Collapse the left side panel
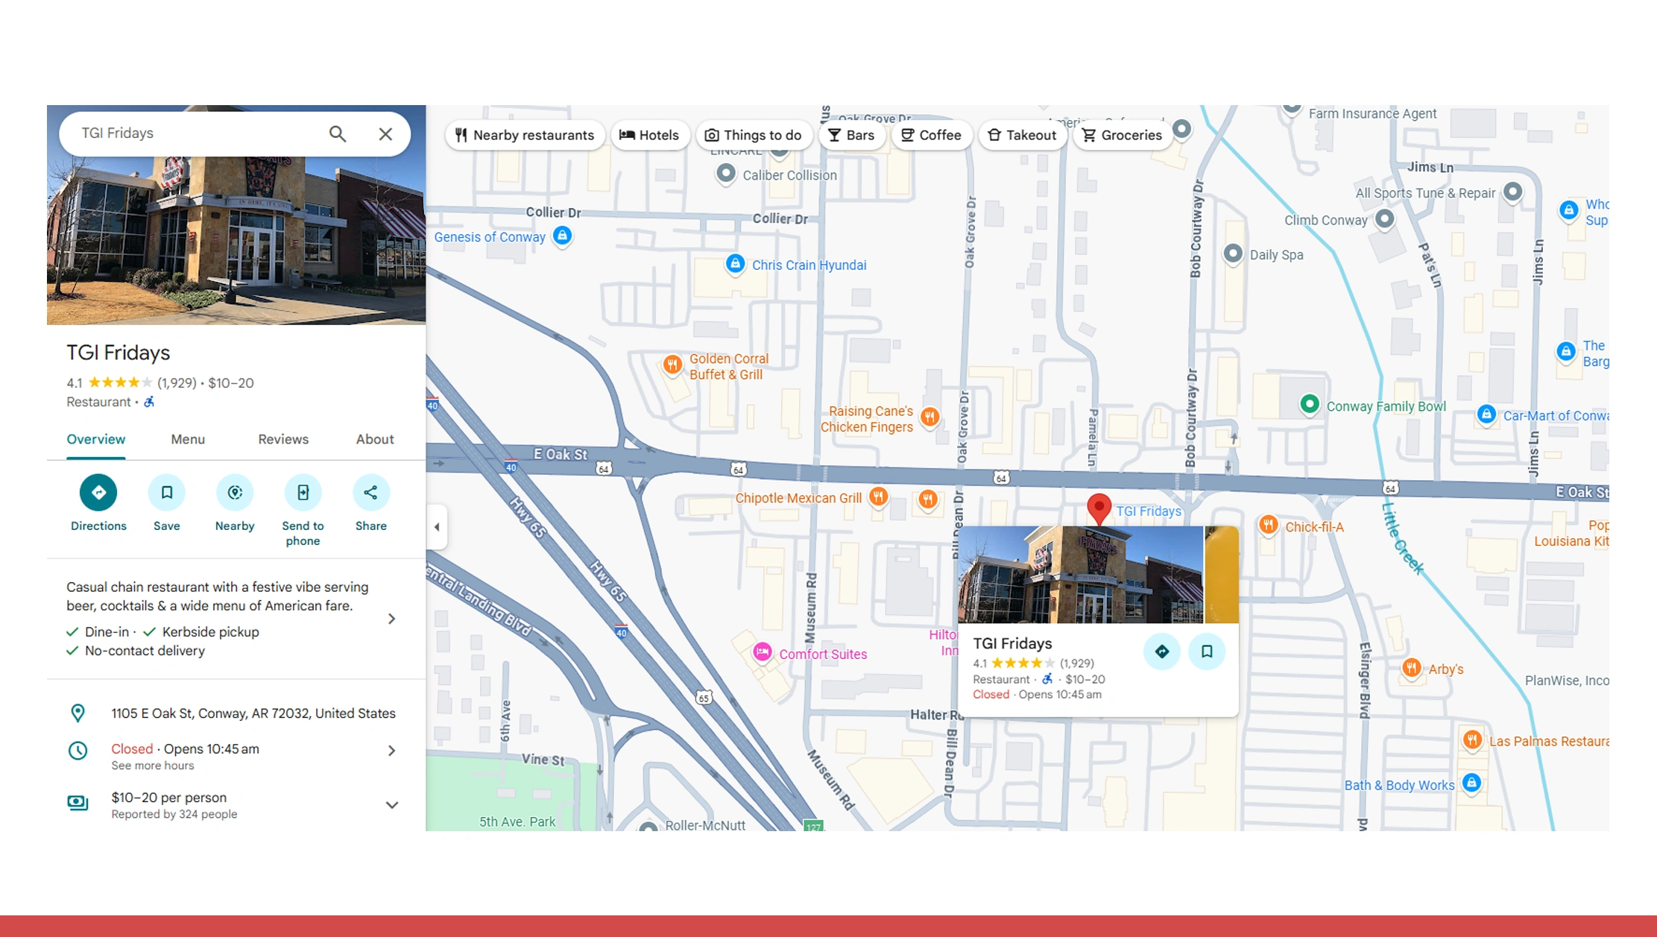 436,527
